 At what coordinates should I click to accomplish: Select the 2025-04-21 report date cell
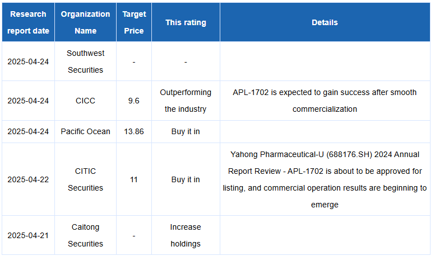pos(28,235)
